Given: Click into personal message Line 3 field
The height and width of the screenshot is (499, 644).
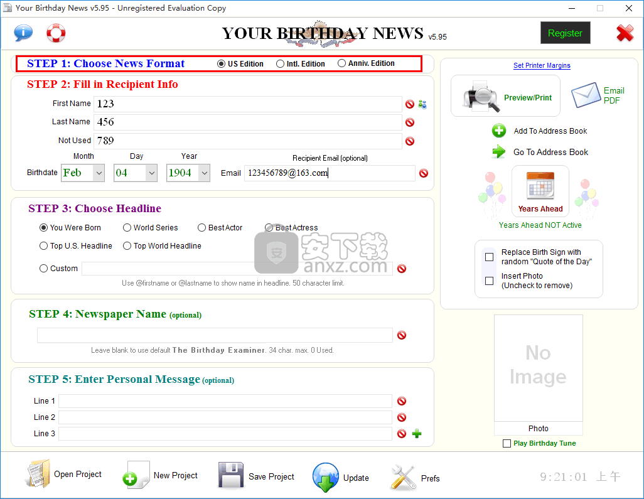Looking at the screenshot, I should [225, 434].
